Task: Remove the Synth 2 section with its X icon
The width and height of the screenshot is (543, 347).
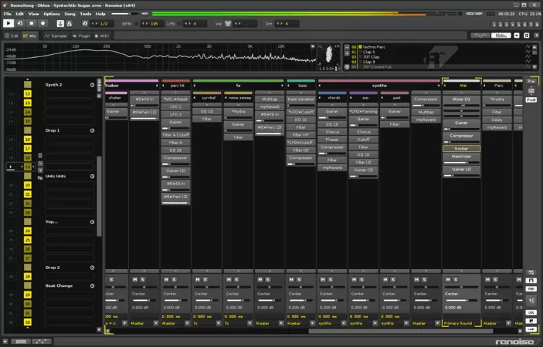Action: (x=92, y=85)
